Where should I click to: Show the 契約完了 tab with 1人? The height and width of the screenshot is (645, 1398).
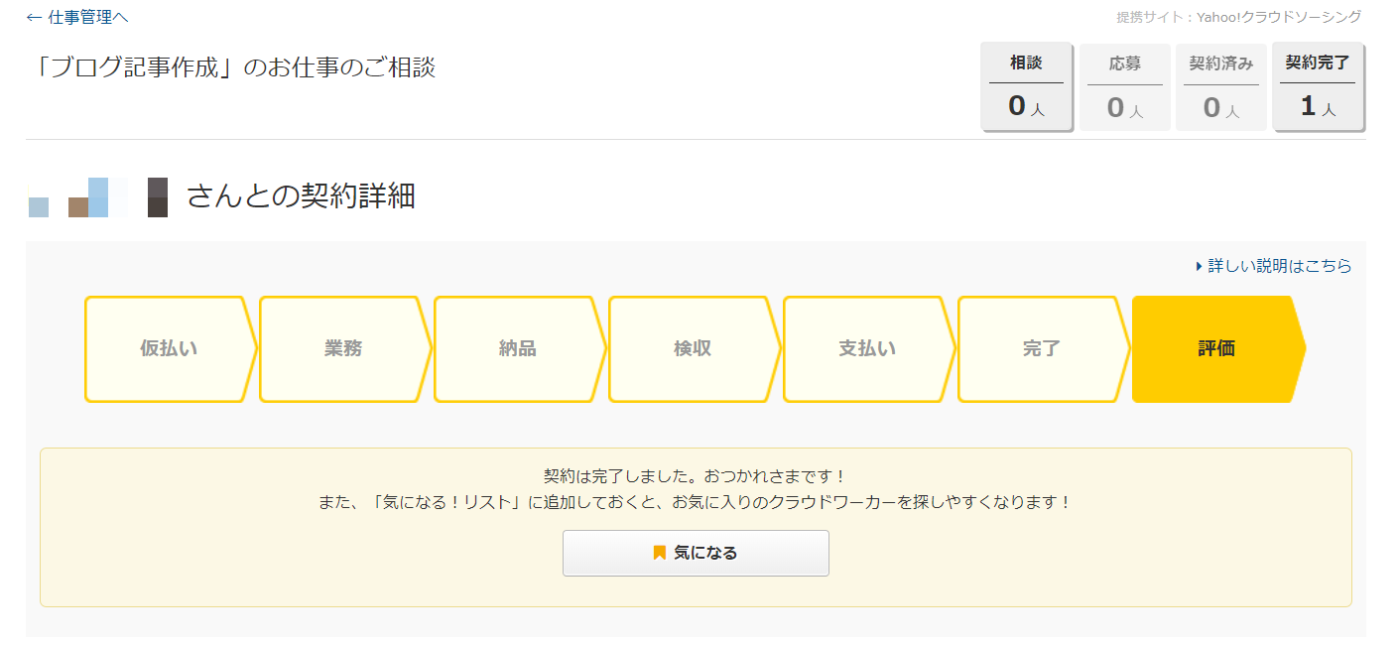pyautogui.click(x=1318, y=86)
